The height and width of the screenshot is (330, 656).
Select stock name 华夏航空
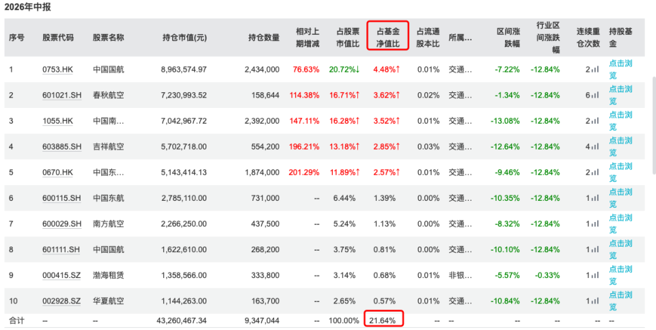[x=109, y=301]
